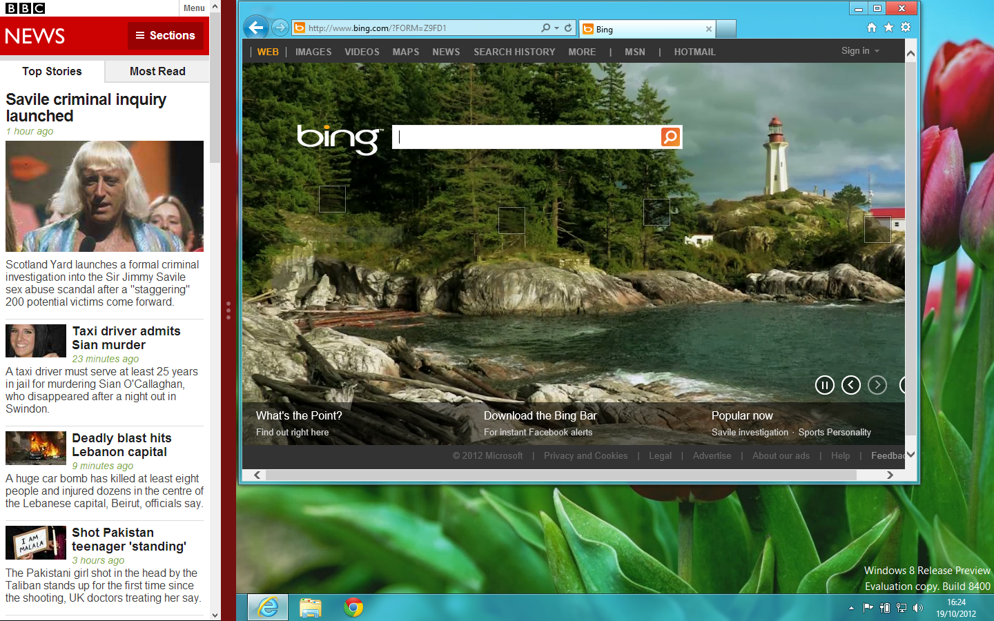Open Favorites with the star icon
The width and height of the screenshot is (994, 621).
888,28
